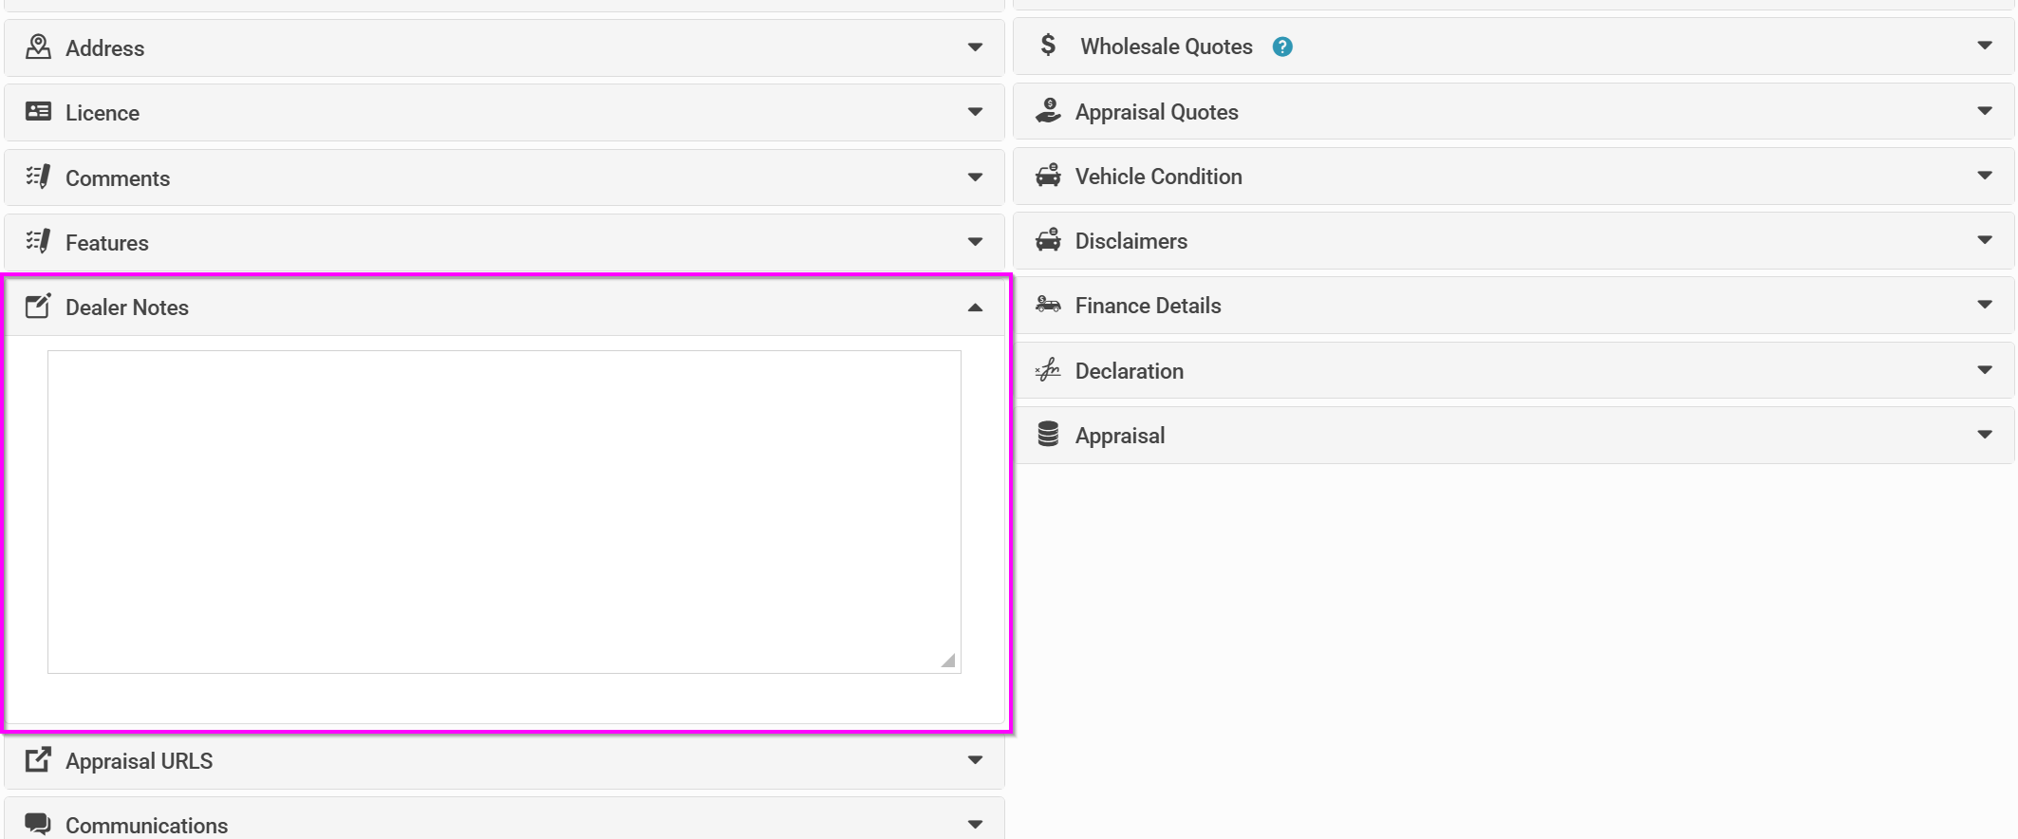The height and width of the screenshot is (839, 2018).
Task: Click the Appraisal coin stack icon
Action: pyautogui.click(x=1048, y=434)
